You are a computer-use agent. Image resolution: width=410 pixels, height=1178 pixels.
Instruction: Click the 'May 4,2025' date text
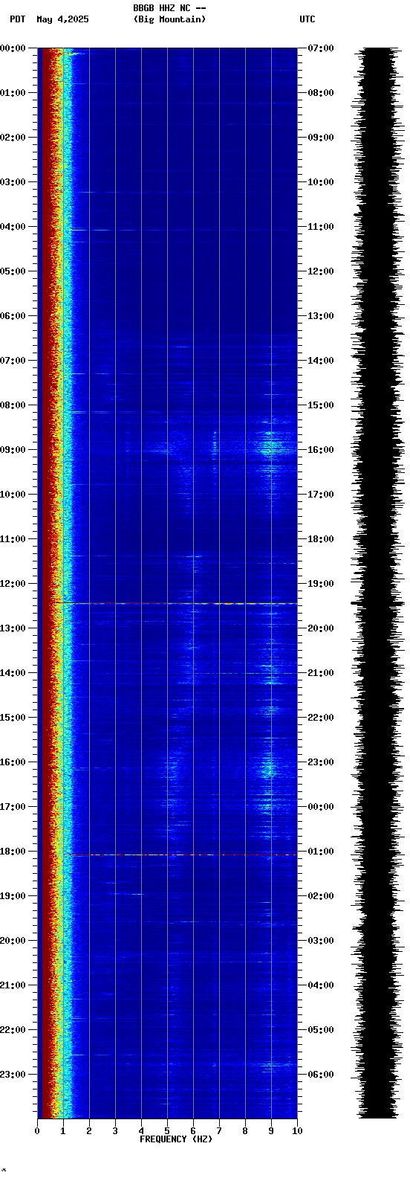(62, 19)
